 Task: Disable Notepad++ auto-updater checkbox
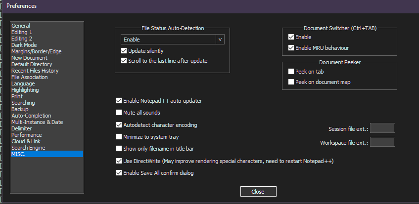(x=119, y=101)
